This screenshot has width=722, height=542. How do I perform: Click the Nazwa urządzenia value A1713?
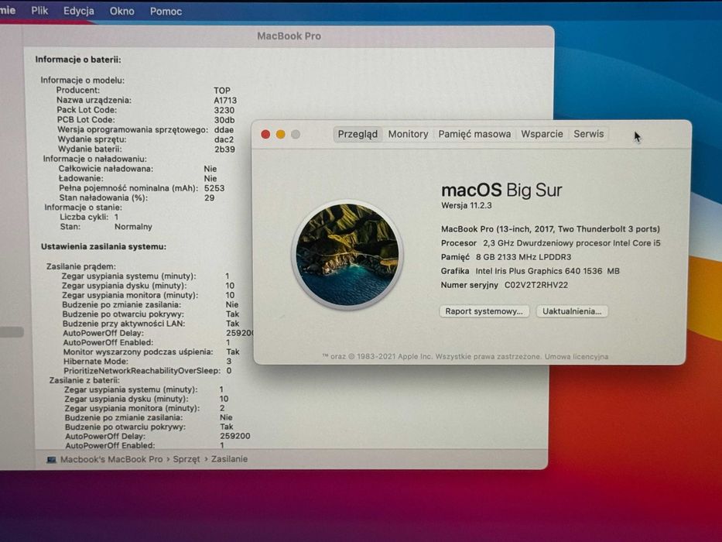(225, 101)
